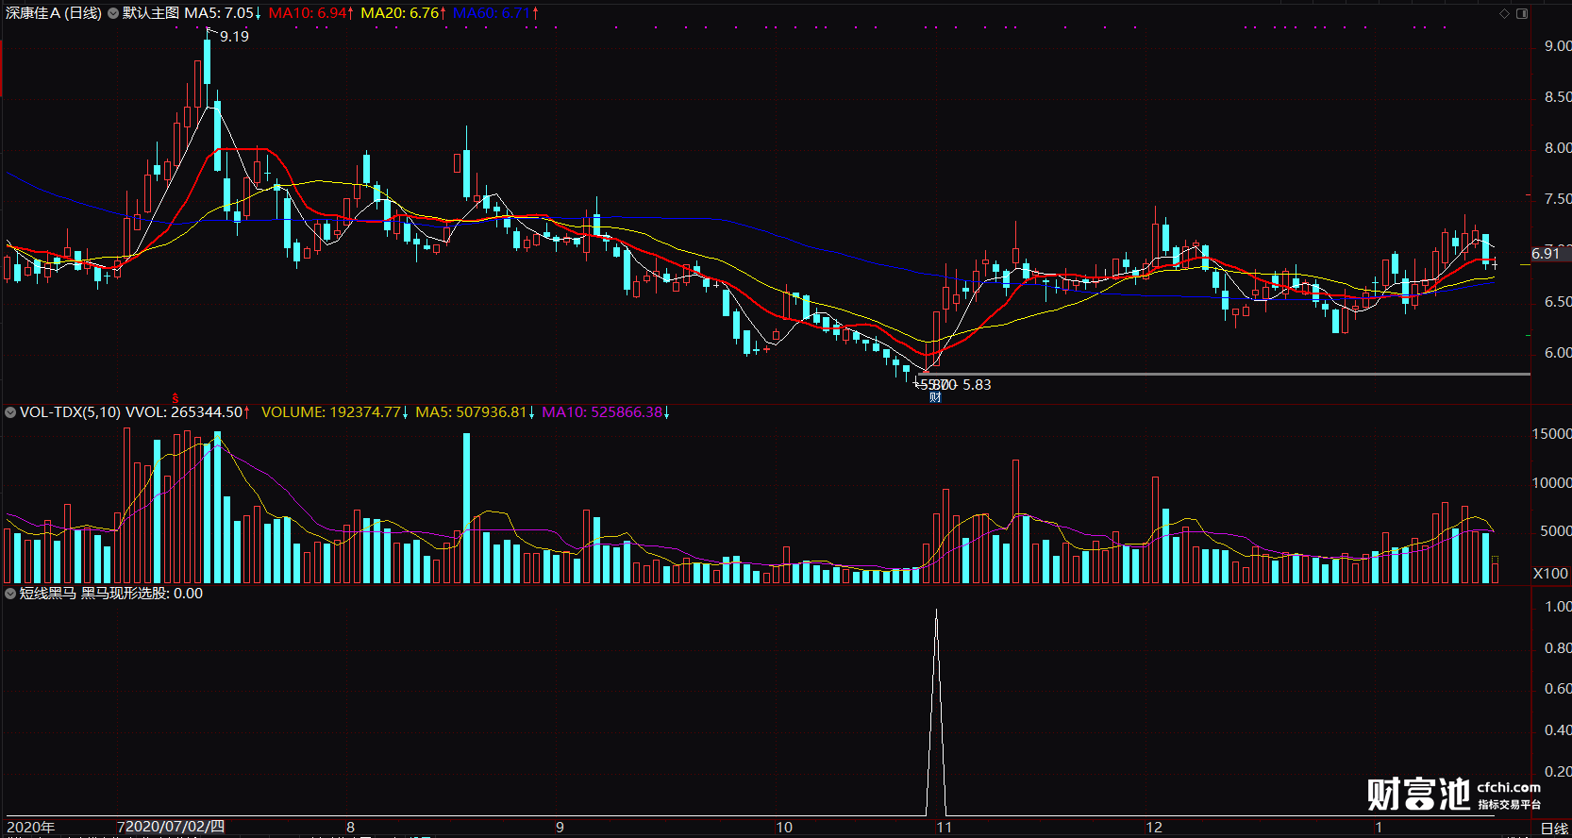Click the signal spike peak in 短线黑马 pane
1572x838 pixels.
936,612
